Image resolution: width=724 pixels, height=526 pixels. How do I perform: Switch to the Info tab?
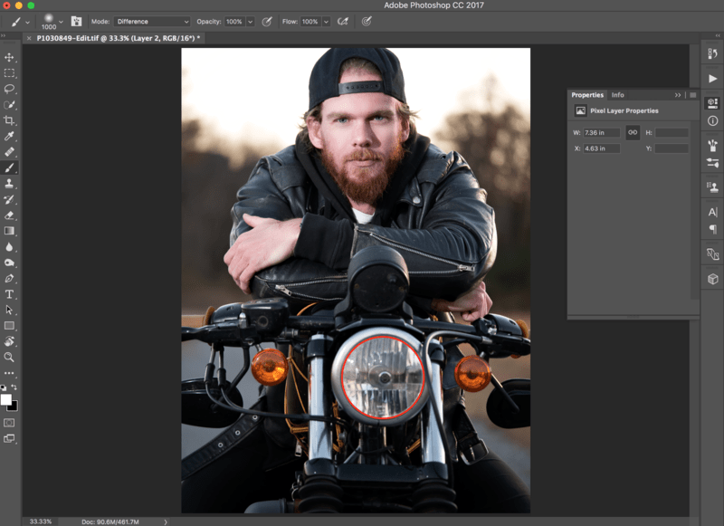pyautogui.click(x=617, y=94)
